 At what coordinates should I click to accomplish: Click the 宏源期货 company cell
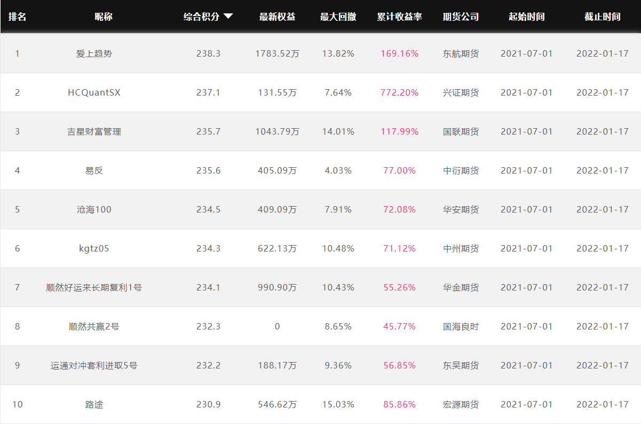coord(461,404)
